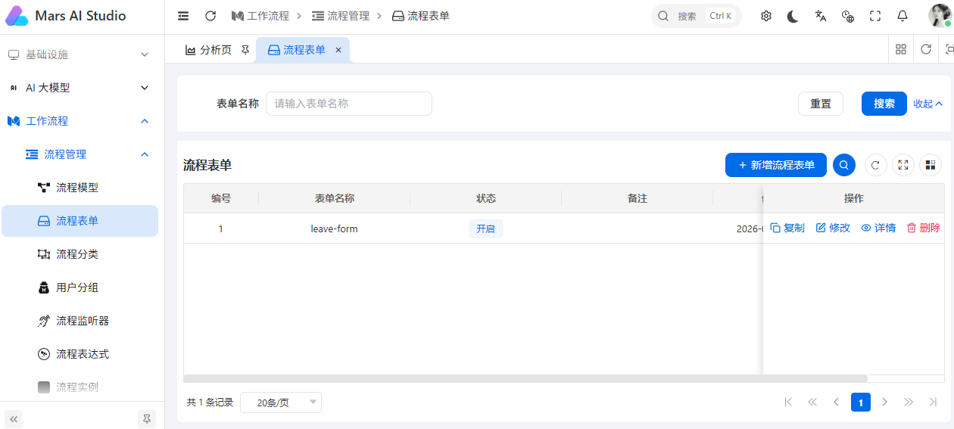Click the global search box with Ctrl K
The image size is (954, 429).
pos(697,16)
